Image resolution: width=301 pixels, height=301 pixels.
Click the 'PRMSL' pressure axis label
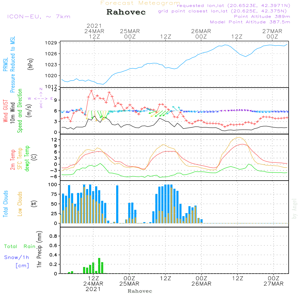[x=5, y=64]
